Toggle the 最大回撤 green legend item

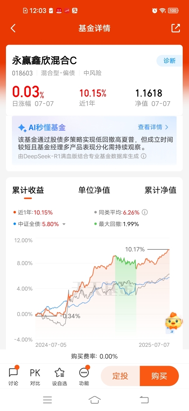[x=117, y=224]
